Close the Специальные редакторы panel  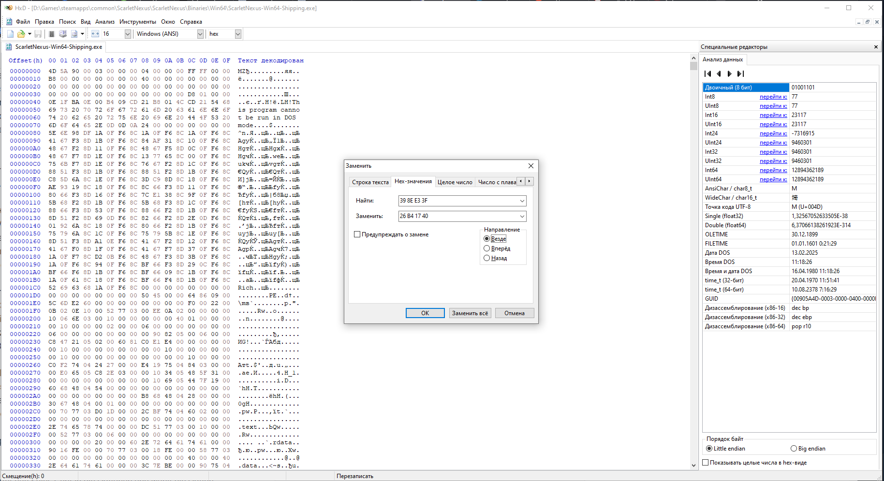pos(876,47)
